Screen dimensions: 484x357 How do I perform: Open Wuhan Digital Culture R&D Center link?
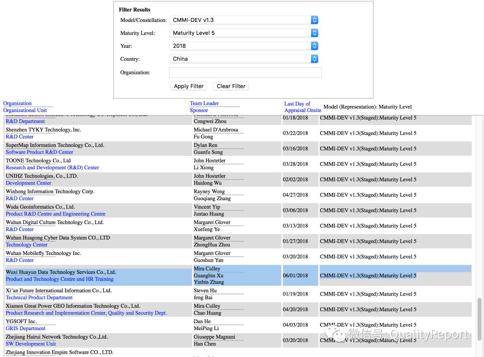tap(20, 229)
